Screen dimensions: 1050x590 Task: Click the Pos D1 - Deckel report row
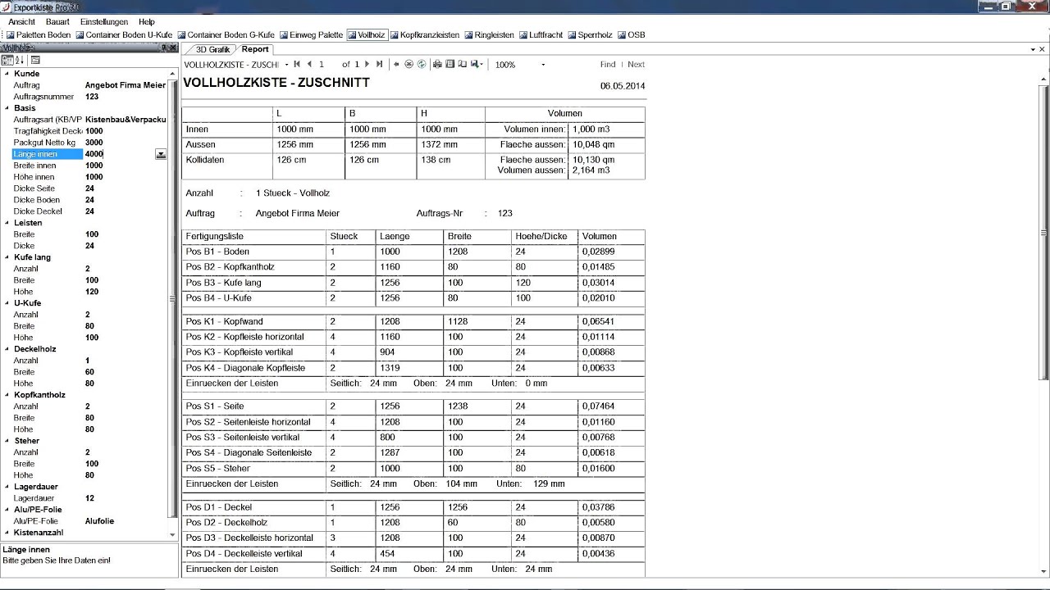click(413, 507)
